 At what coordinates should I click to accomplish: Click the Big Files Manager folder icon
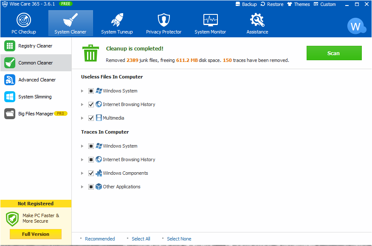point(10,114)
